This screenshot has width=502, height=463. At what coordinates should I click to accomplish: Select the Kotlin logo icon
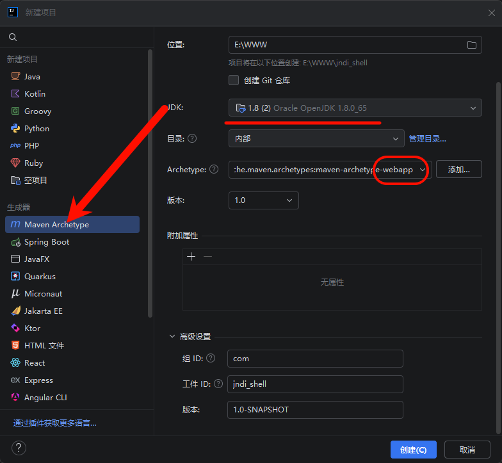(15, 93)
